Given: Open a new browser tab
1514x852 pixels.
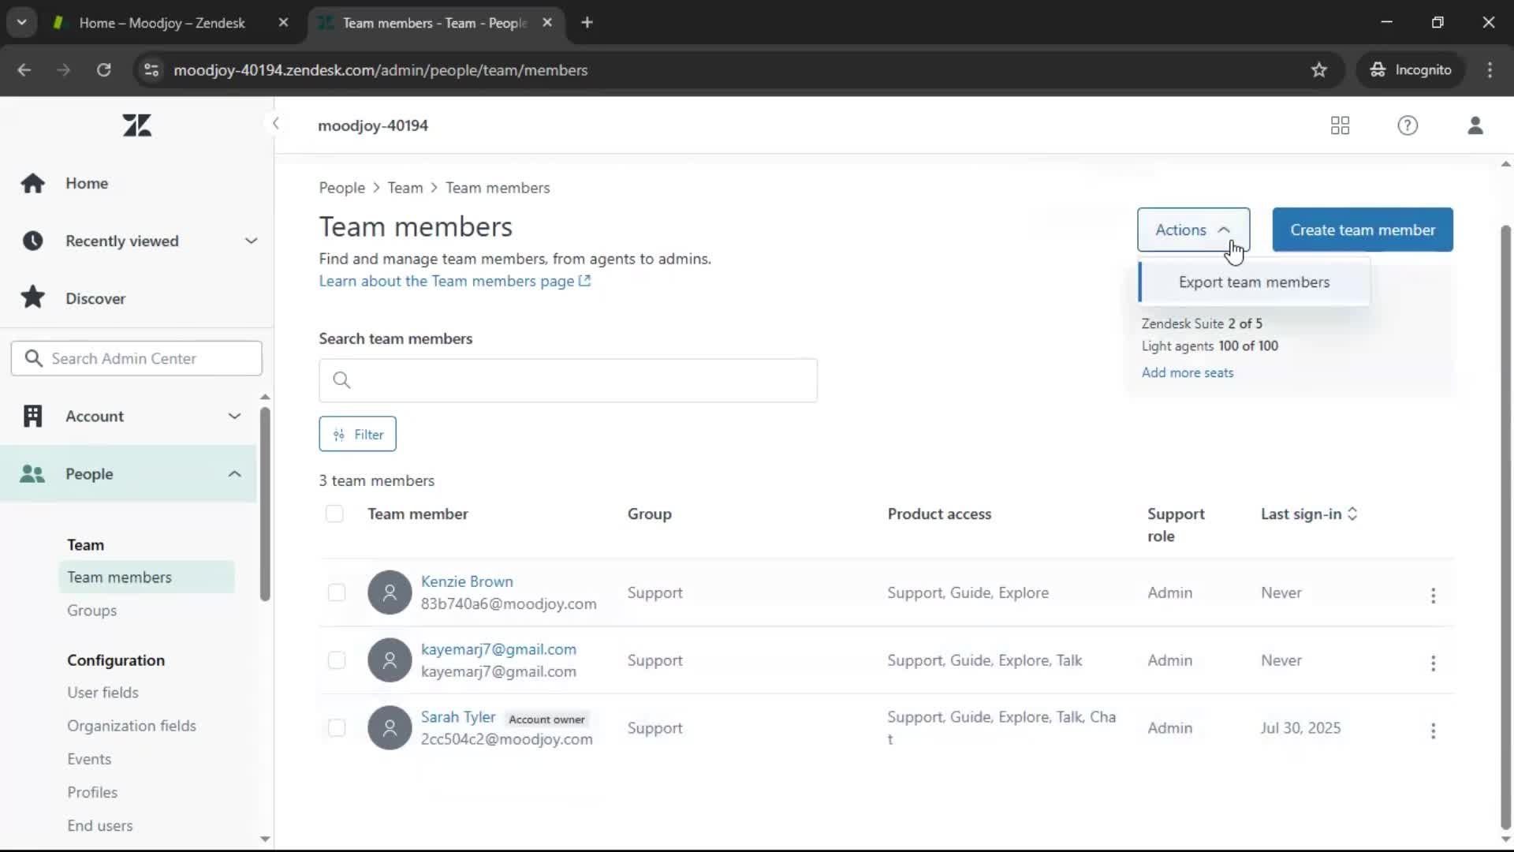Looking at the screenshot, I should coord(587,23).
